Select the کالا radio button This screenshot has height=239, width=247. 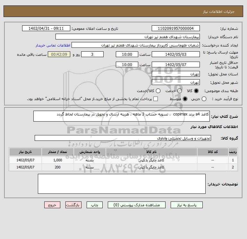196,91
